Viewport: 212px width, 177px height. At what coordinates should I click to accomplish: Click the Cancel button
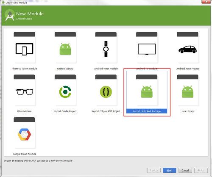click(x=185, y=170)
